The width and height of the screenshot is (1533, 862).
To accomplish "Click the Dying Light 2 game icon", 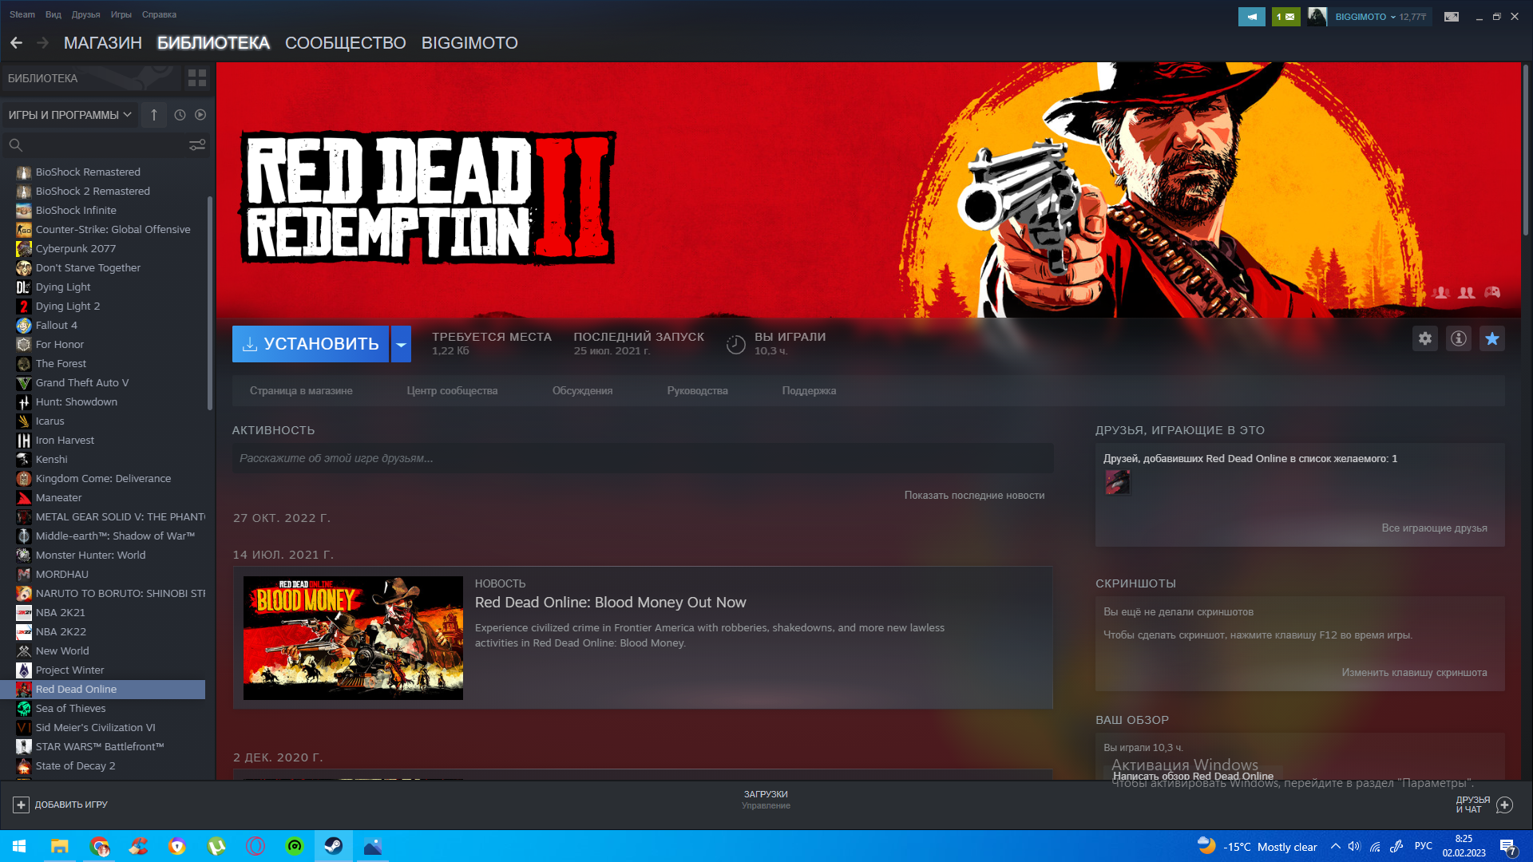I will [24, 306].
